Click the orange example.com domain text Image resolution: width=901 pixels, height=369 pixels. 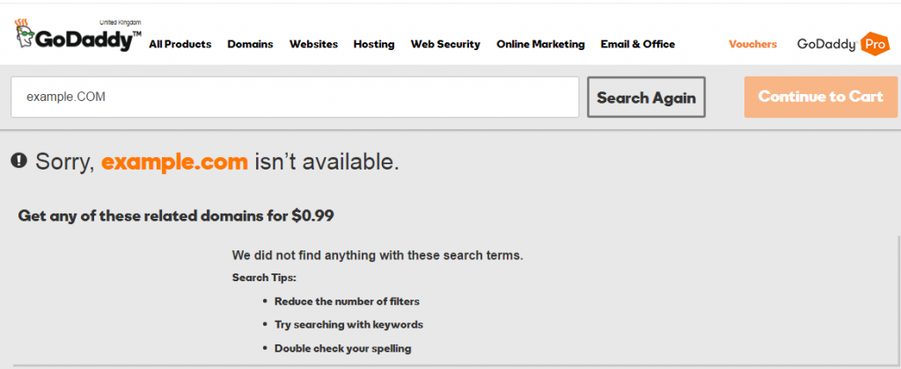pyautogui.click(x=174, y=162)
